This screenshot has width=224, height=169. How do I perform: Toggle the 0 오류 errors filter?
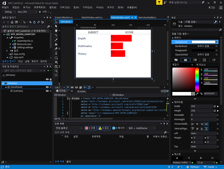[91, 128]
